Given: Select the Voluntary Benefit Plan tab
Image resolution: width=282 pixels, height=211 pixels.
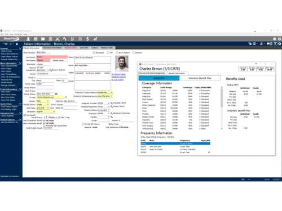Looking at the screenshot, I should 200,78.
